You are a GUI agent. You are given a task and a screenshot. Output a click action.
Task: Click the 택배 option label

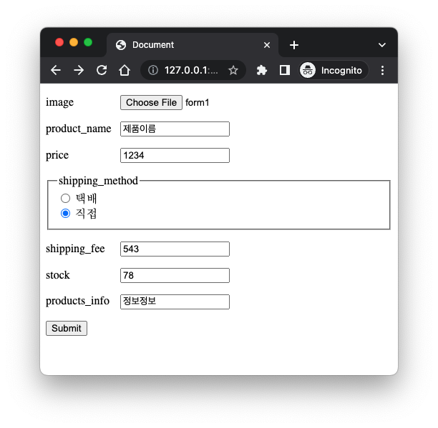pyautogui.click(x=86, y=199)
